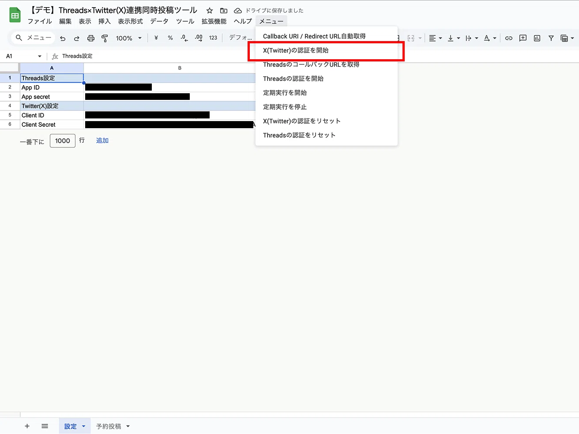Open the zoom 100% dropdown

tap(128, 38)
